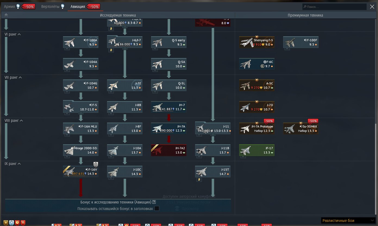Open the Реалистичные бои game mode dropdown

(x=348, y=221)
